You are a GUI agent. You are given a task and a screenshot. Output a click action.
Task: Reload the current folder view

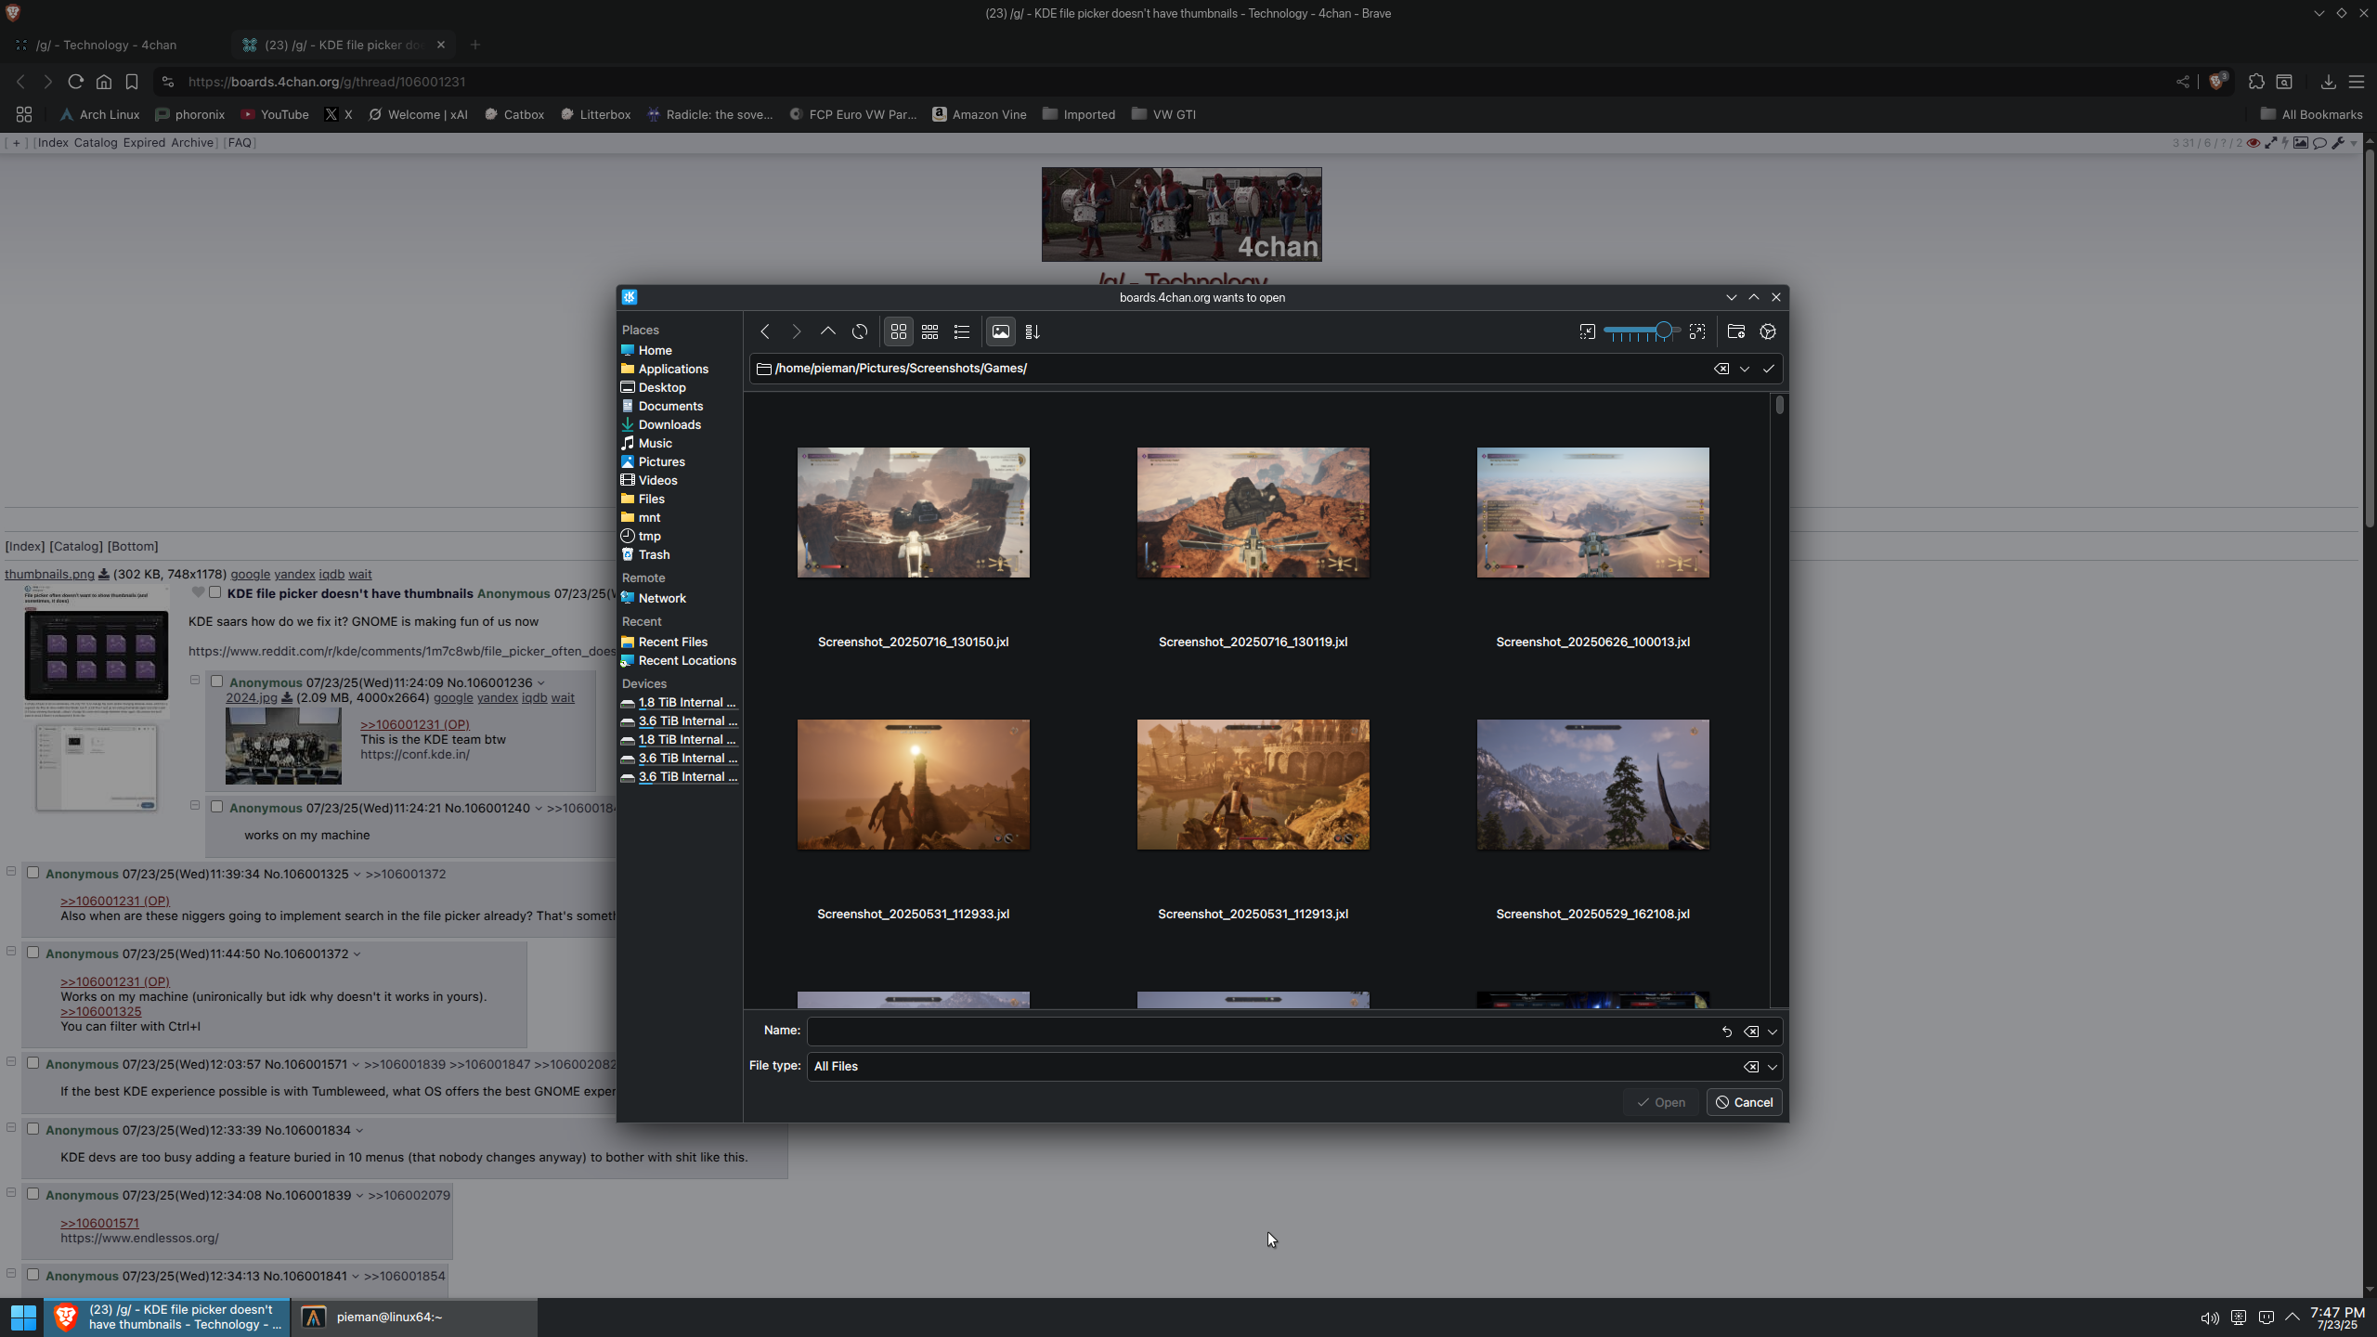pos(860,331)
